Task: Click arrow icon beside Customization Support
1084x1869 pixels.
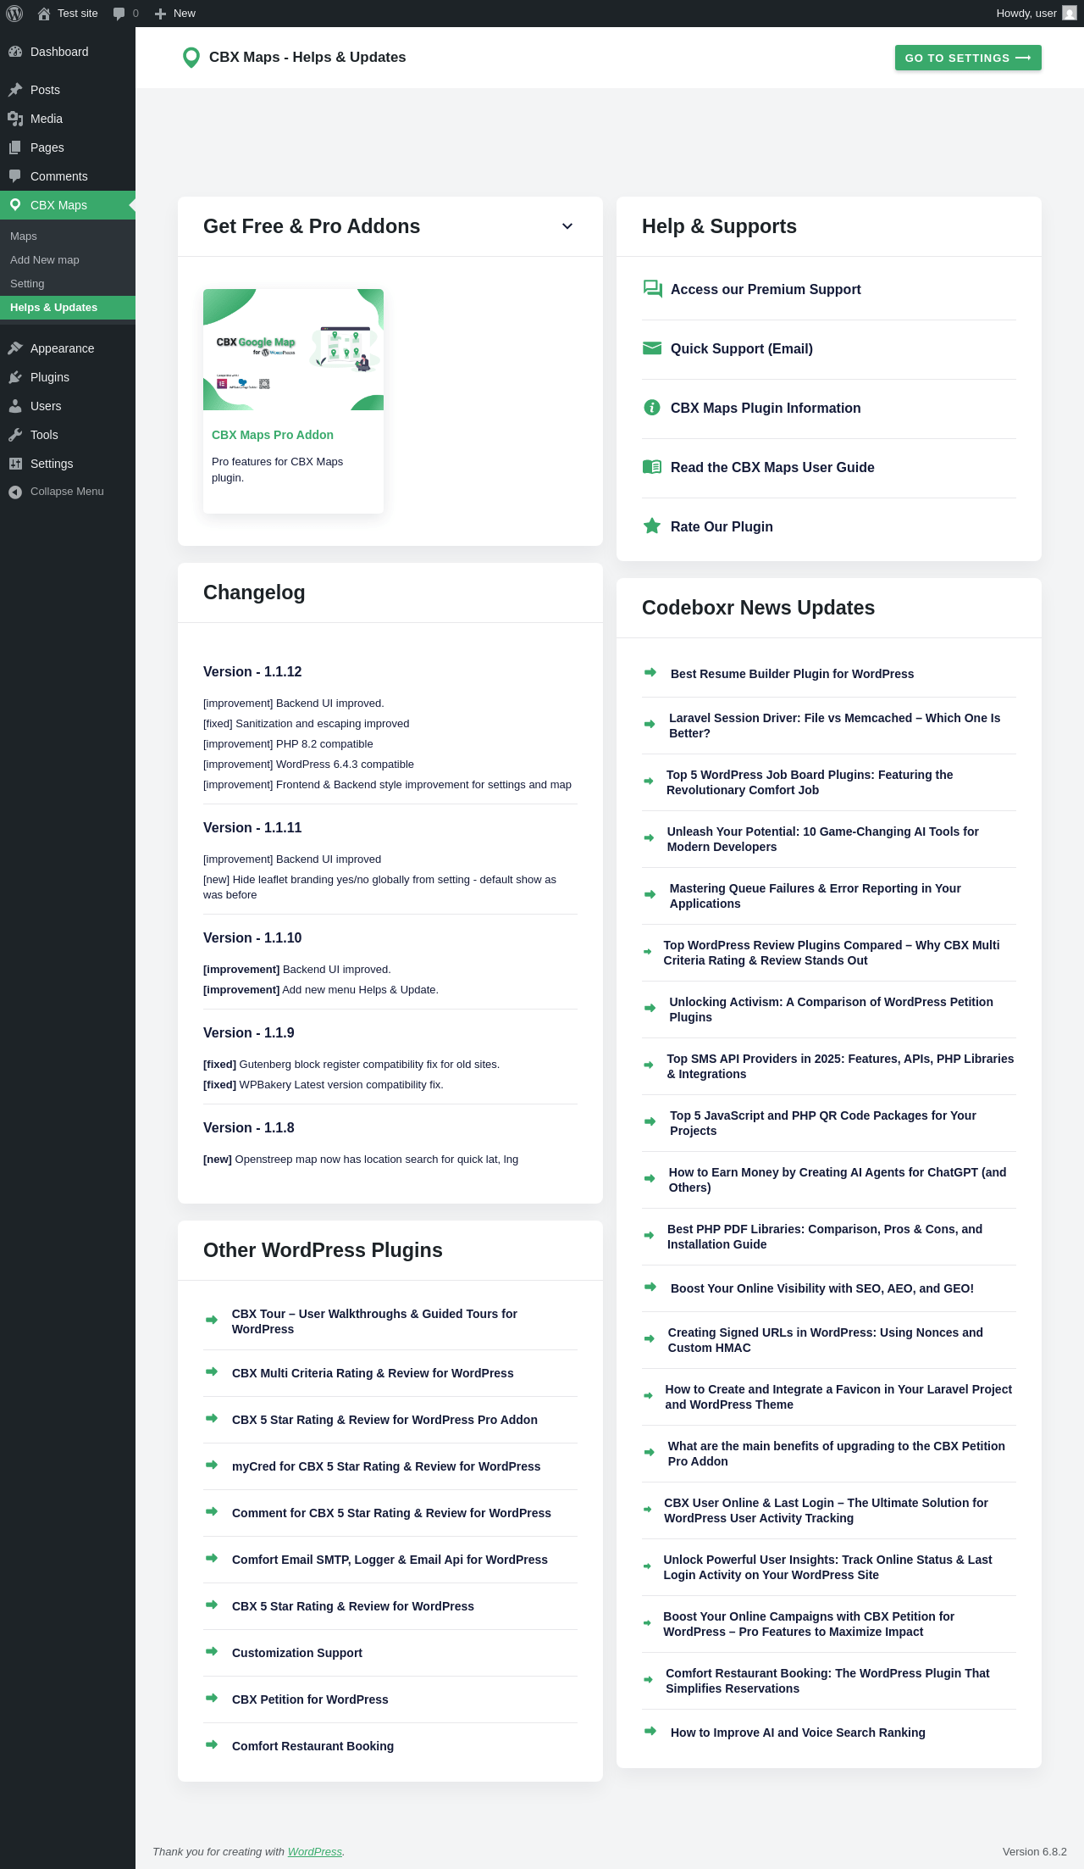Action: tap(212, 1652)
